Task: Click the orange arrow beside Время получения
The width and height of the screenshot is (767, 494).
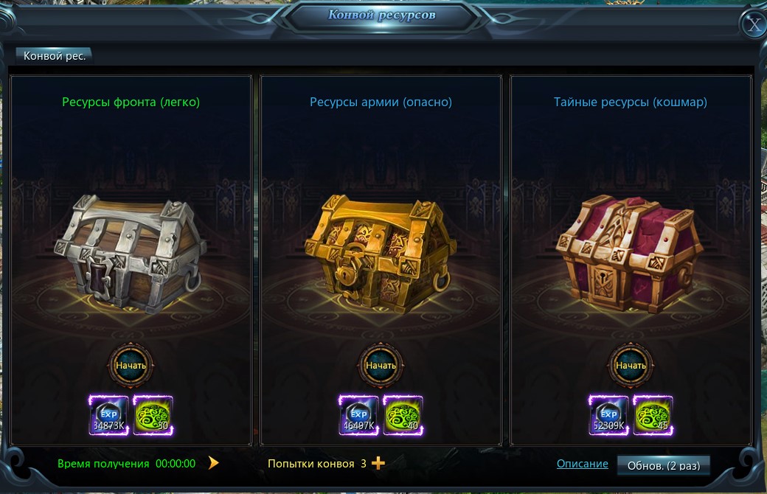Action: (213, 463)
